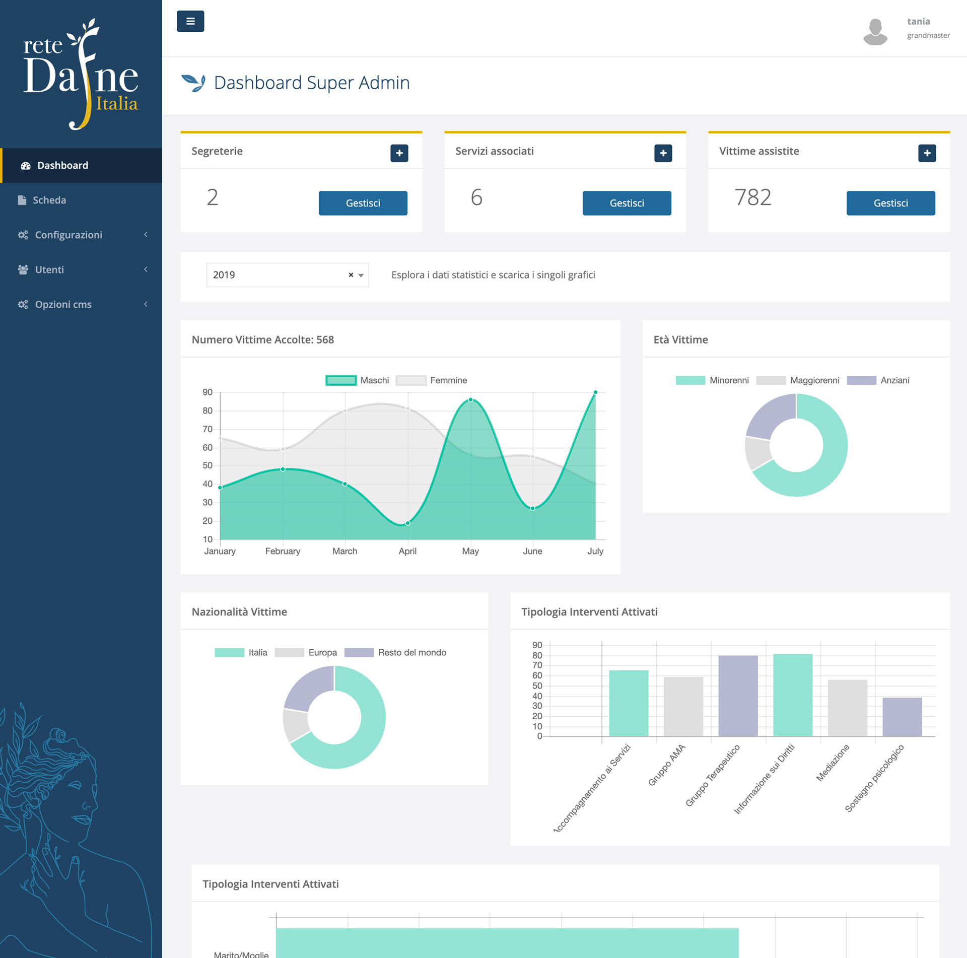The width and height of the screenshot is (967, 958).
Task: Click Gestisci in the Servizi associati card
Action: pos(627,203)
